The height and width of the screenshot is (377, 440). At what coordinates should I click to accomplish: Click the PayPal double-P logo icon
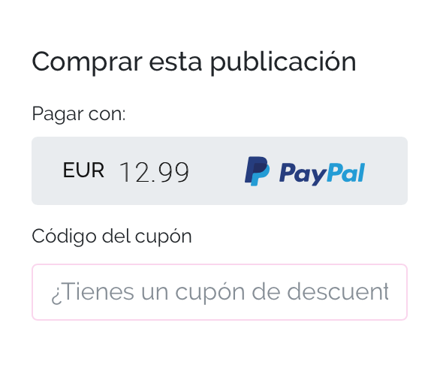point(257,171)
